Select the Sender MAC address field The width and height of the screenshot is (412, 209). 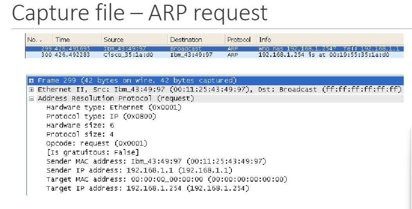[x=156, y=161]
